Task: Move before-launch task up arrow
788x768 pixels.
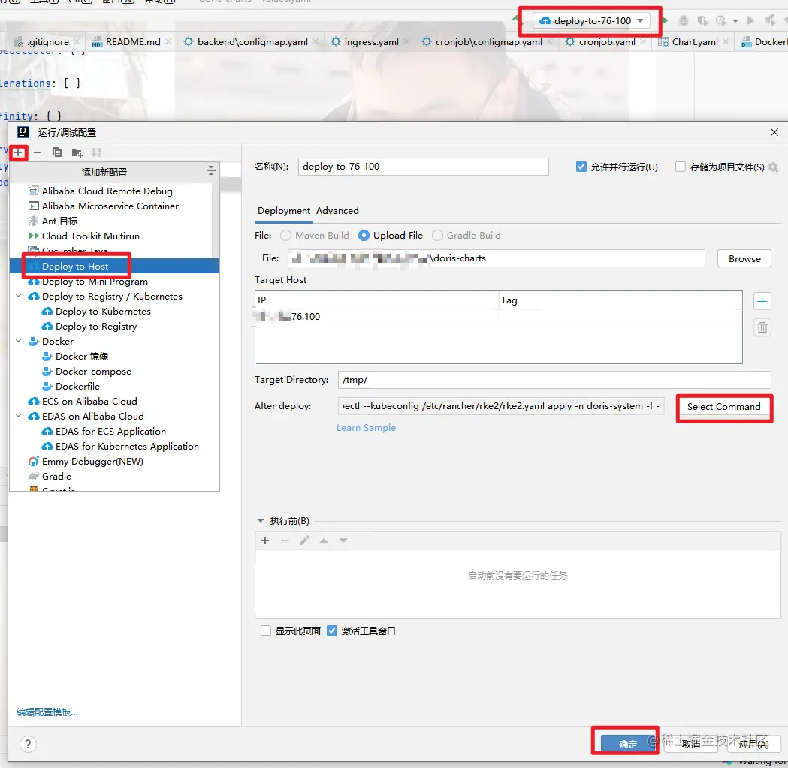Action: point(324,541)
